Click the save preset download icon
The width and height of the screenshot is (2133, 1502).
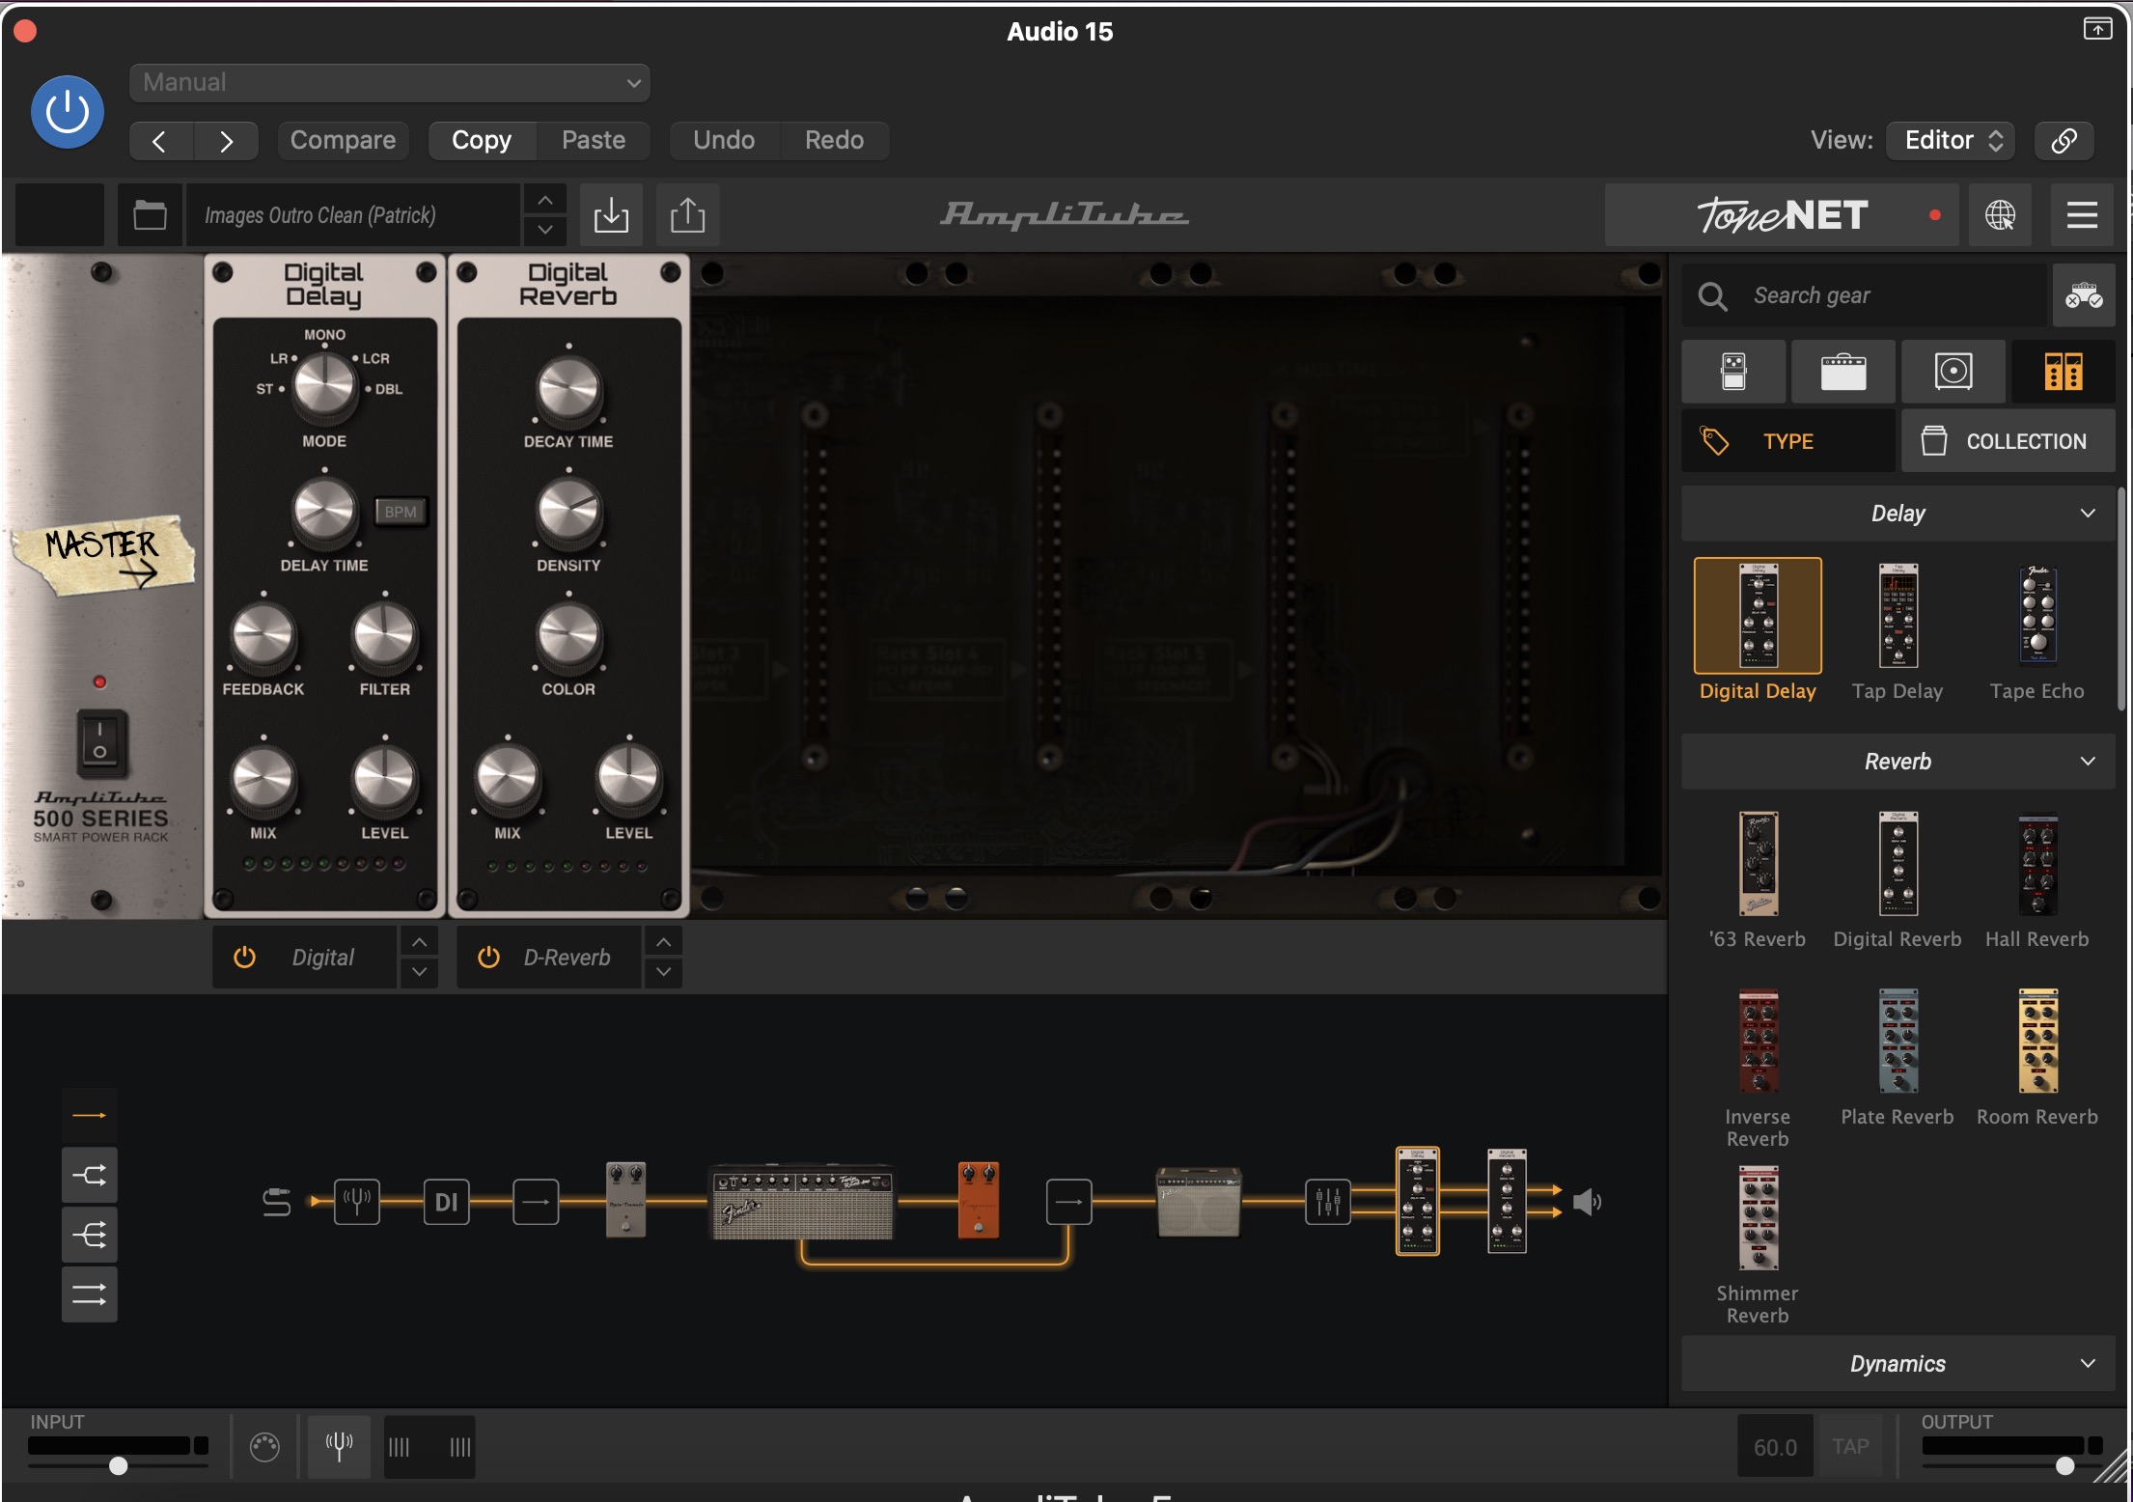coord(611,214)
